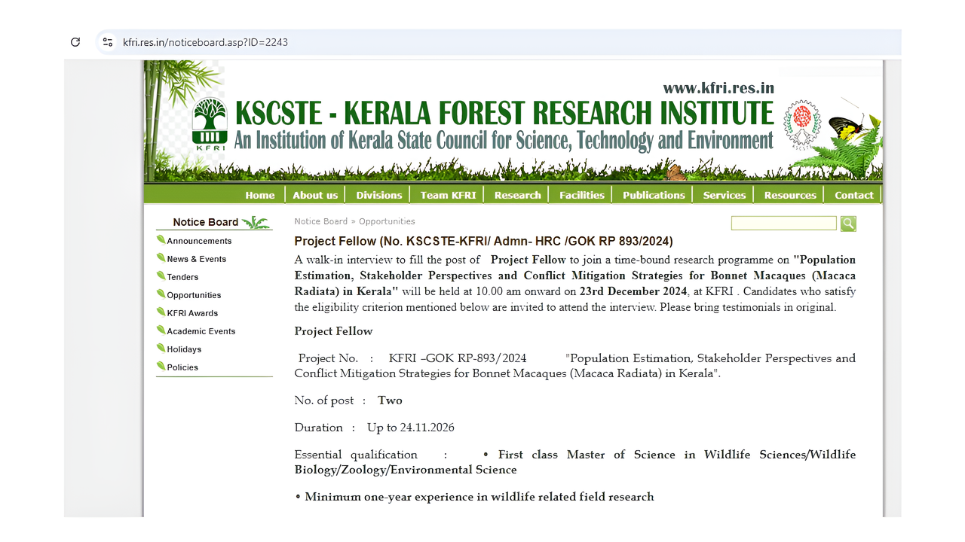
Task: Click 'Project Fellow' subheading
Action: [x=333, y=331]
